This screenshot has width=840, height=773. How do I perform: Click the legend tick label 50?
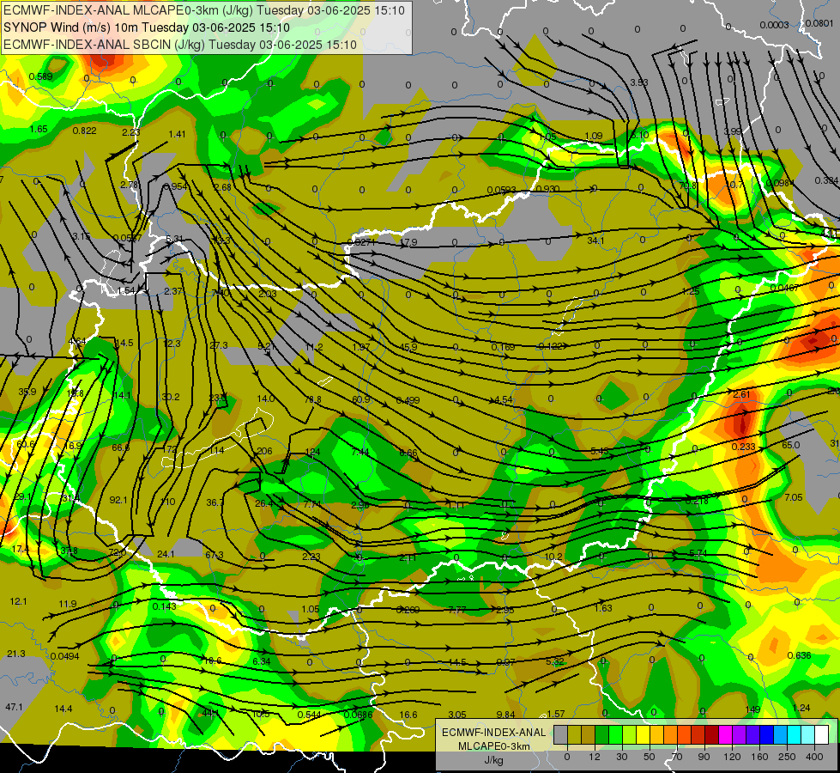click(650, 757)
